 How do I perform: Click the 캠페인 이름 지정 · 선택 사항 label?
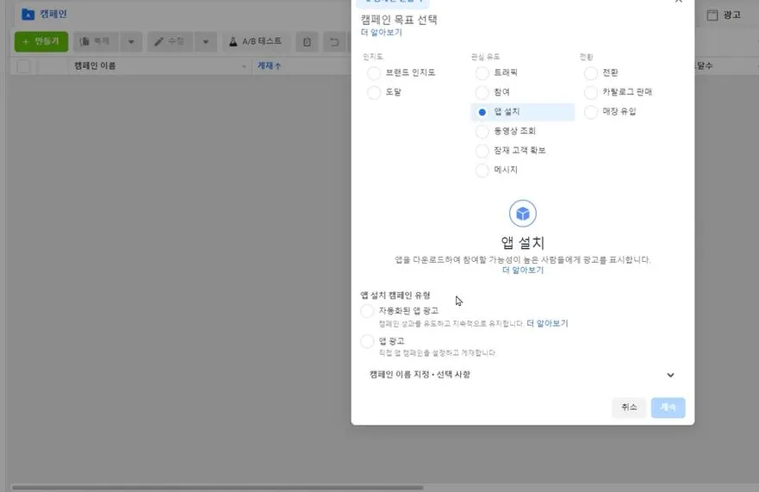click(x=420, y=374)
